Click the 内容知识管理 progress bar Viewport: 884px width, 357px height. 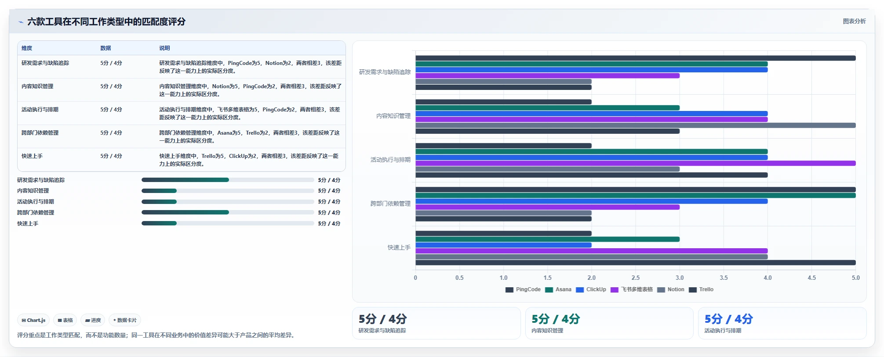(x=228, y=191)
